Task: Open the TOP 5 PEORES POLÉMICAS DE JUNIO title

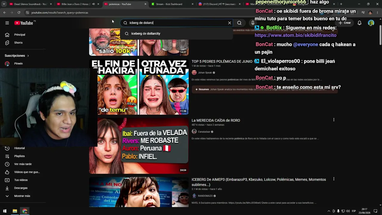Action: tap(222, 62)
